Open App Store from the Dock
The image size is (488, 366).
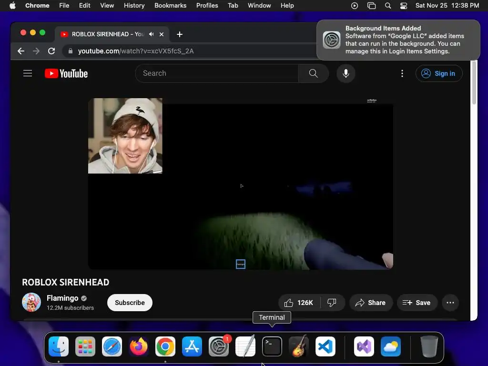[x=192, y=346]
